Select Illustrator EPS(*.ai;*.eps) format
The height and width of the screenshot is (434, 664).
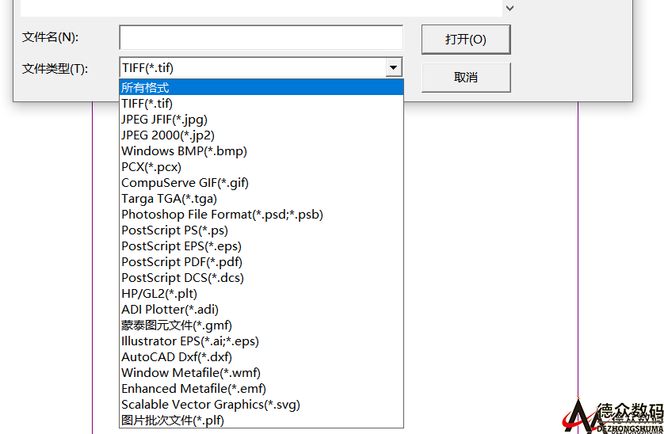pyautogui.click(x=261, y=341)
